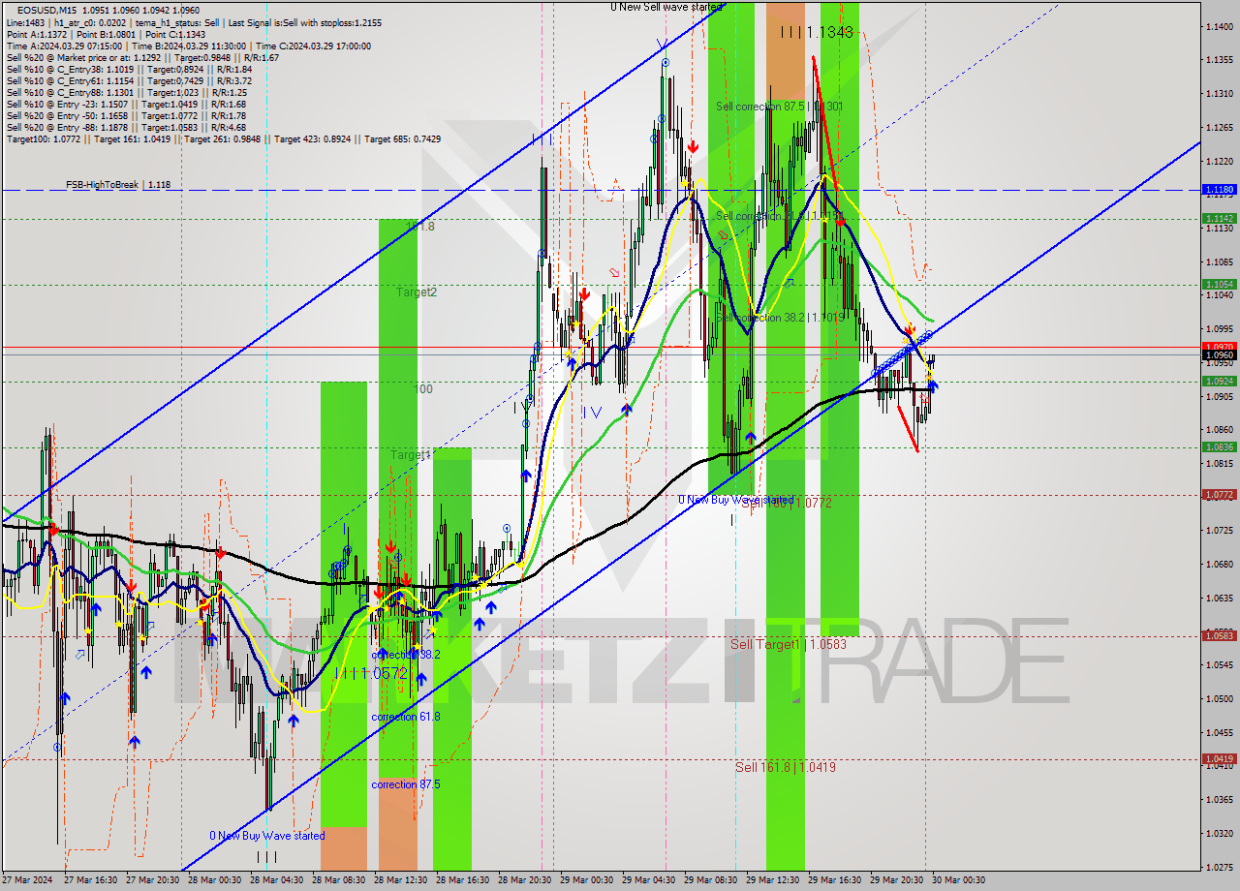Viewport: 1240px width, 891px height.
Task: Click the '28 Mar 20:30' time axis label
Action: 524,880
